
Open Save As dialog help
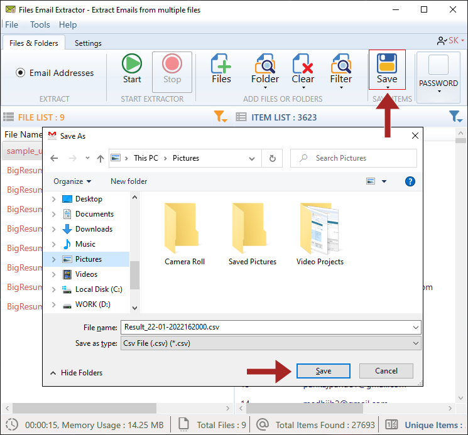coord(410,181)
